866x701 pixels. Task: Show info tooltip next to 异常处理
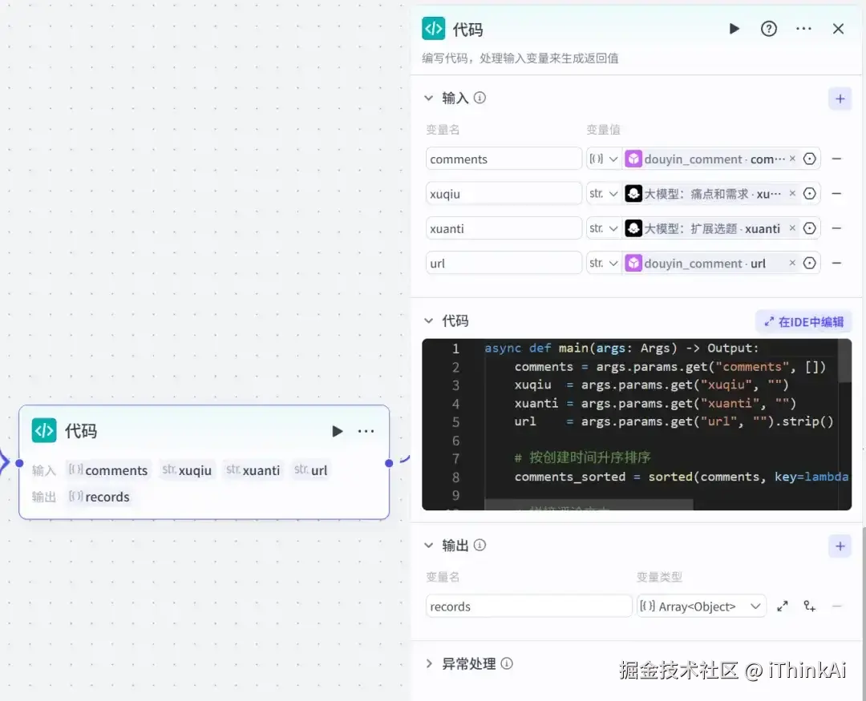507,663
